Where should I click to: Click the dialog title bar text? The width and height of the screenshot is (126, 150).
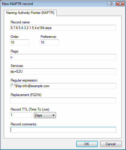(17, 4)
